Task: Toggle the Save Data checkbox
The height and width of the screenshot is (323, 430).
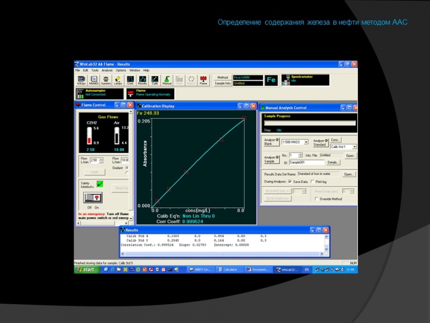Action: point(290,181)
